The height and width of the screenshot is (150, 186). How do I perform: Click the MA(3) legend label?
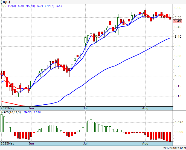12,6
